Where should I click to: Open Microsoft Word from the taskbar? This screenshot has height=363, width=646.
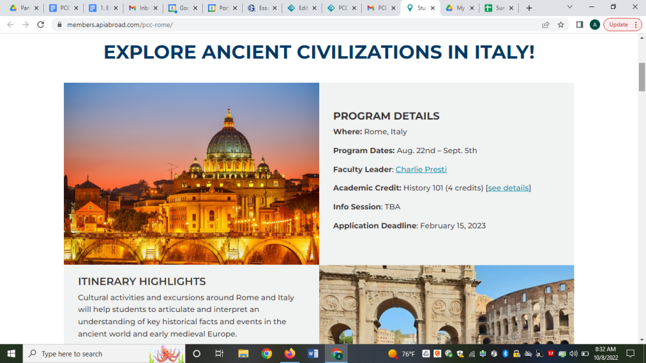pyautogui.click(x=313, y=353)
